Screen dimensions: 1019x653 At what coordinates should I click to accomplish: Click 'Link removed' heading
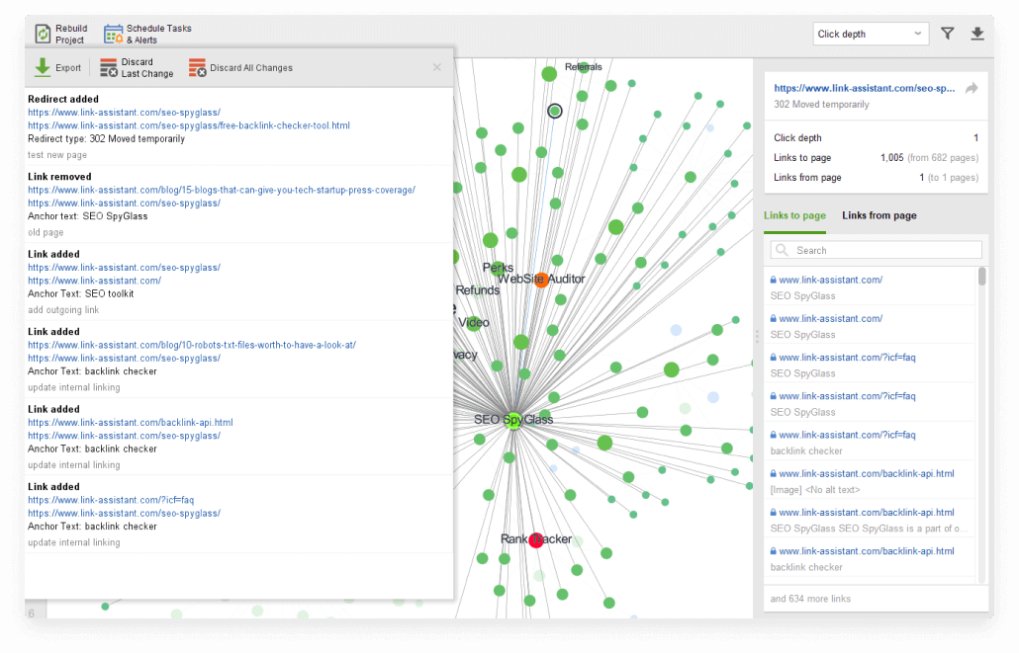[59, 177]
